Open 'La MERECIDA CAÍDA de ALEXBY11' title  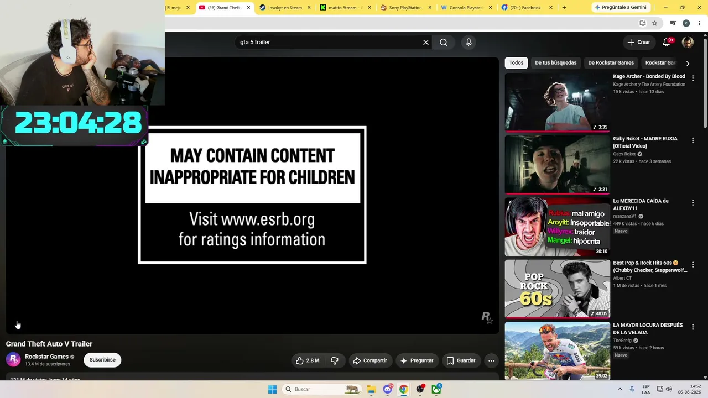641,205
